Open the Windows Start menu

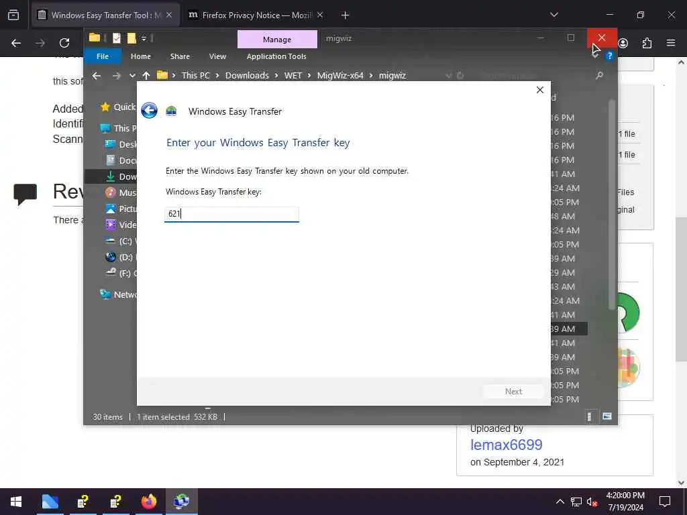pos(16,502)
